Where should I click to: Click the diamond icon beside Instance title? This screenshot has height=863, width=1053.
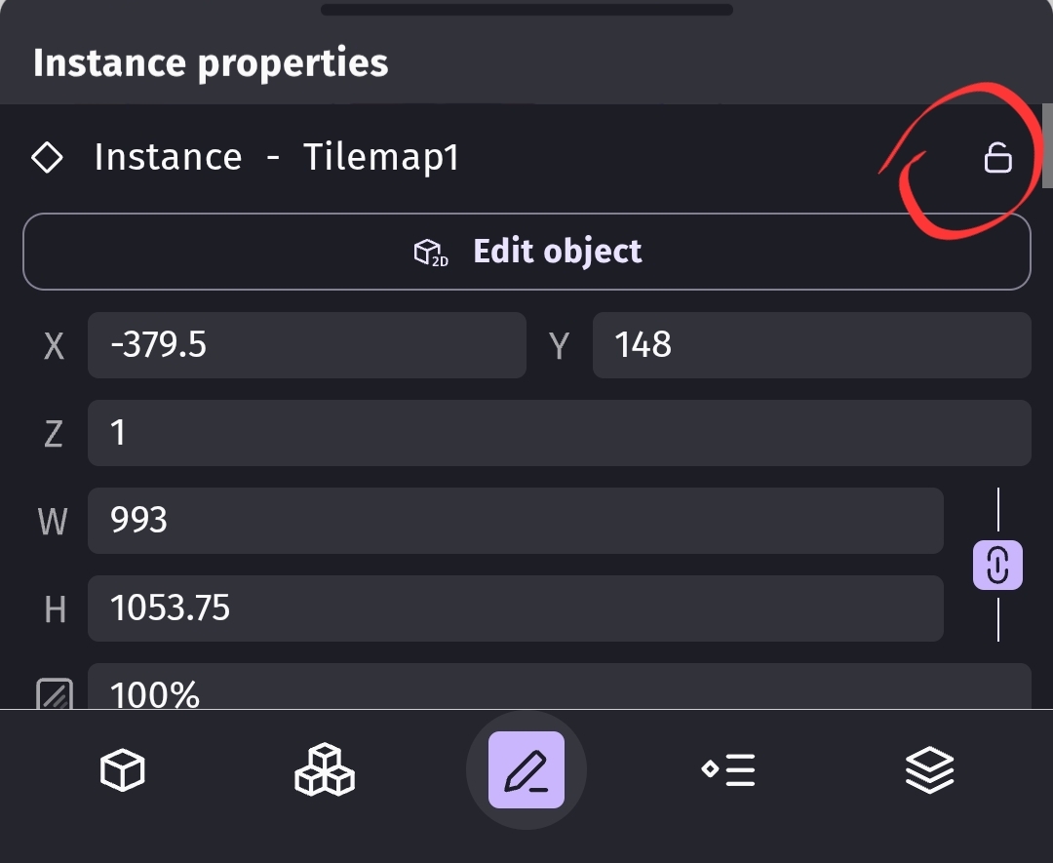click(x=48, y=158)
